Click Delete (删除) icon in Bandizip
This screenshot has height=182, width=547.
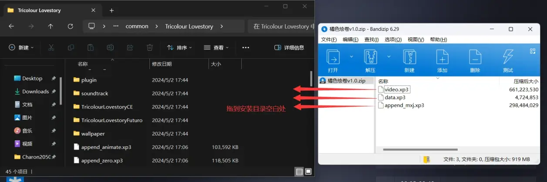pyautogui.click(x=475, y=57)
